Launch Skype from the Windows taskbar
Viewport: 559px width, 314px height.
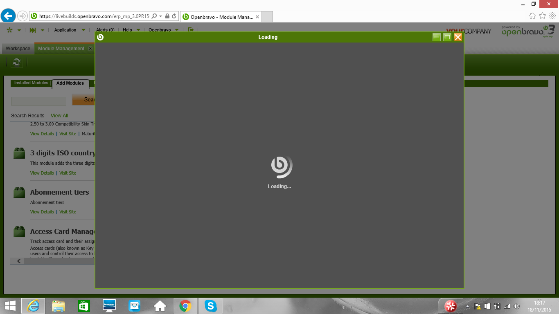click(210, 306)
